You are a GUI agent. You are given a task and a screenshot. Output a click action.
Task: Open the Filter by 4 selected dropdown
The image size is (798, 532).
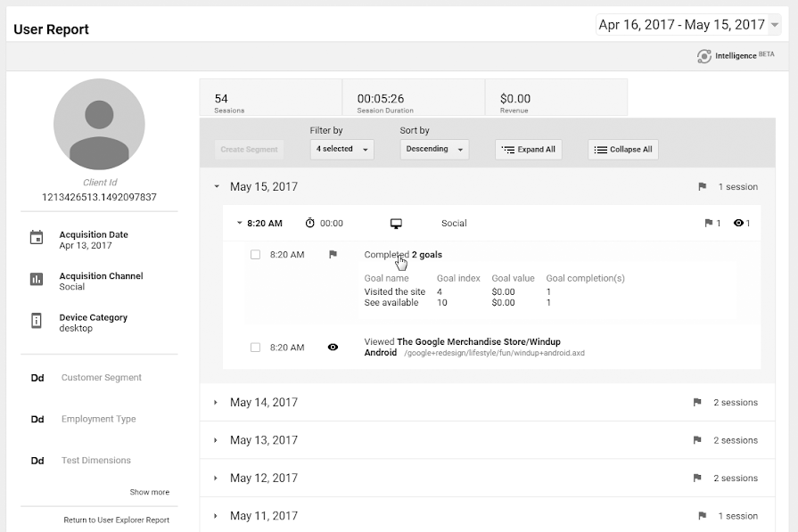(342, 149)
